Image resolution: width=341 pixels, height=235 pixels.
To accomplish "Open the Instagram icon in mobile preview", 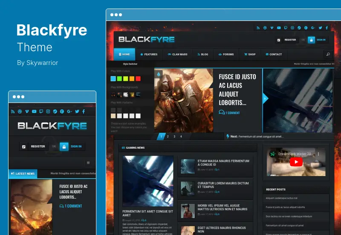I will pos(48,112).
